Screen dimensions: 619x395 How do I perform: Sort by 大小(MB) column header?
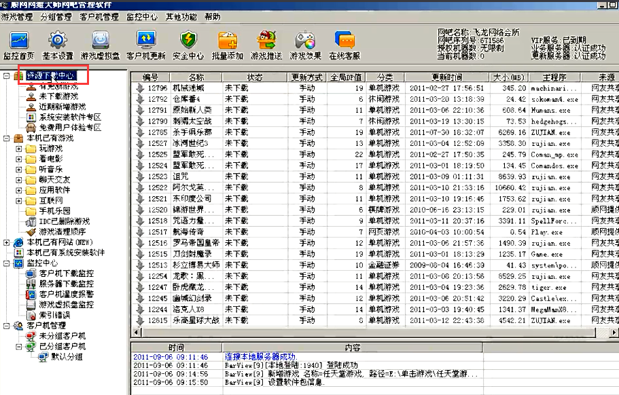[x=509, y=77]
